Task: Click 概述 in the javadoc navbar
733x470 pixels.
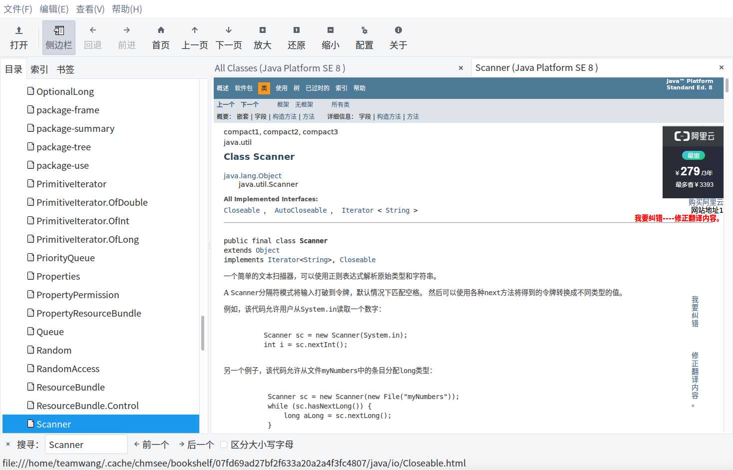Action: [x=223, y=88]
